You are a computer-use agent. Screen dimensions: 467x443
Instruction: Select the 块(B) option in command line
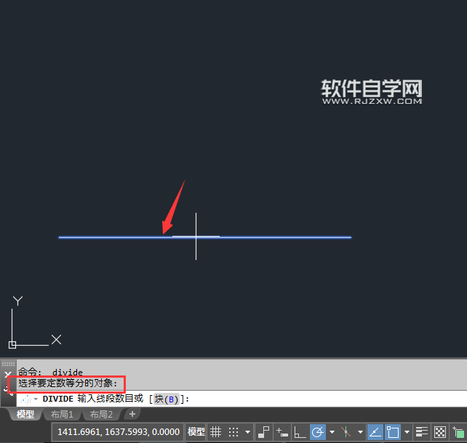point(166,399)
